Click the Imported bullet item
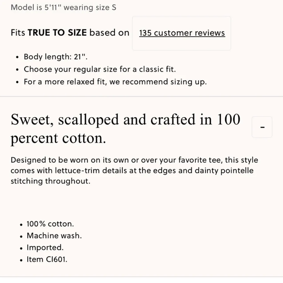283x283 pixels. click(45, 247)
